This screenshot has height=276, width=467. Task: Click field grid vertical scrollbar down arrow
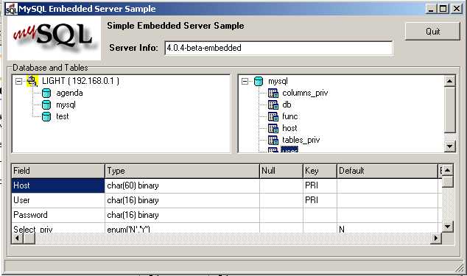tap(448, 227)
